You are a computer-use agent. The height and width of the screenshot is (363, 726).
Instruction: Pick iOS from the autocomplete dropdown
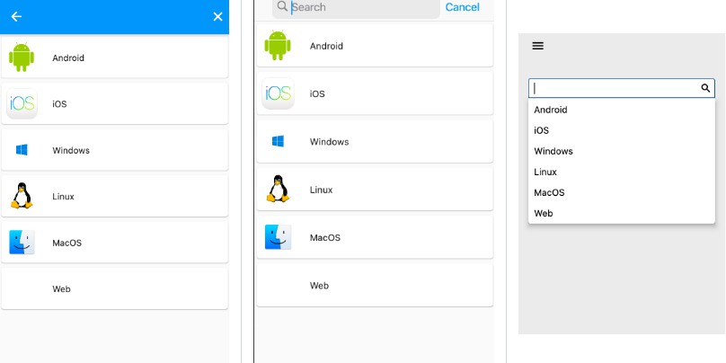(x=622, y=130)
